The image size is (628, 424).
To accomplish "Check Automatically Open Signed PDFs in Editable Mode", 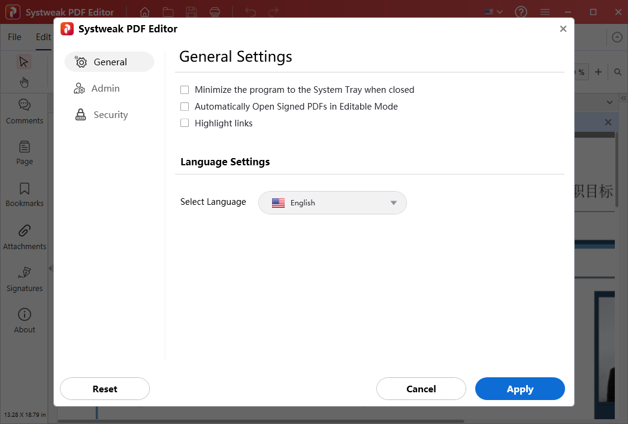I will [x=185, y=107].
